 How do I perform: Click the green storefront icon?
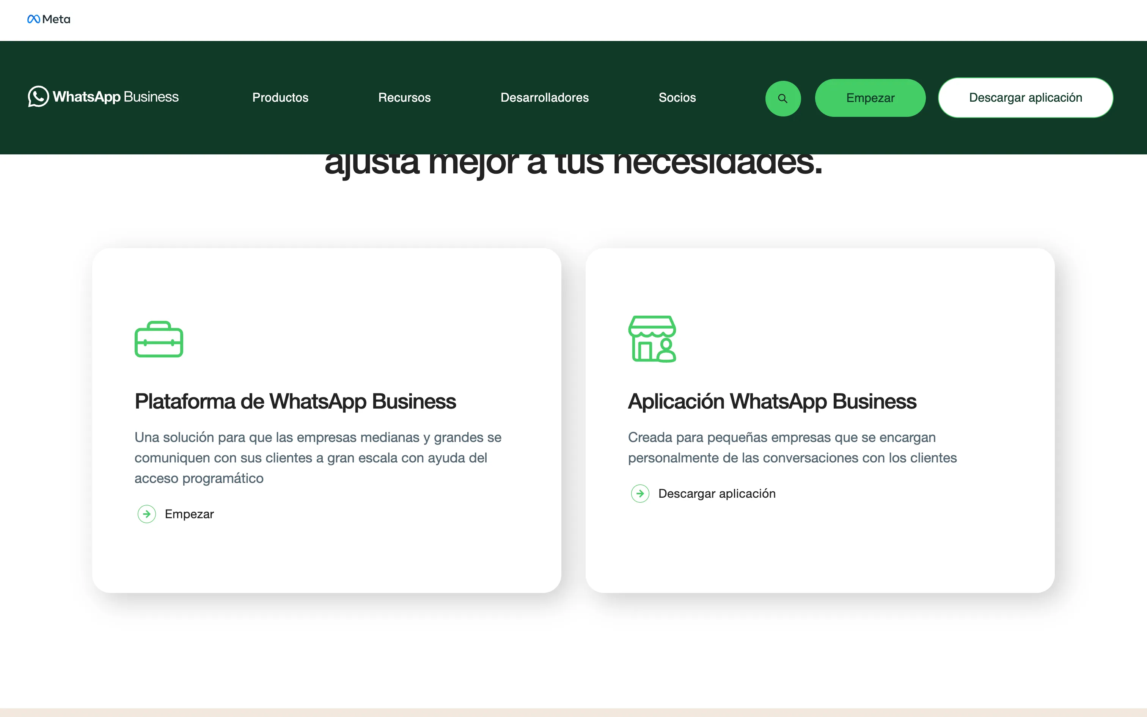pos(652,339)
